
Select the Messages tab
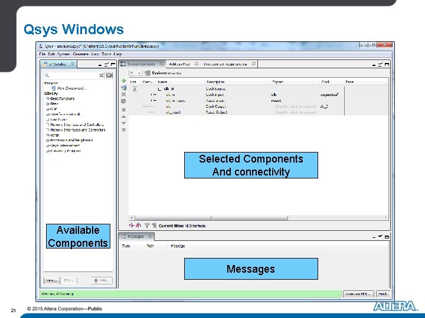(x=136, y=236)
